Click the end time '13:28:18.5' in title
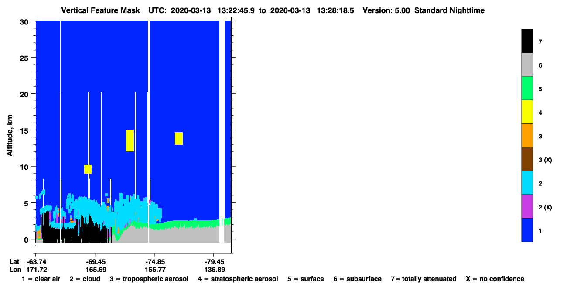 tap(335, 10)
